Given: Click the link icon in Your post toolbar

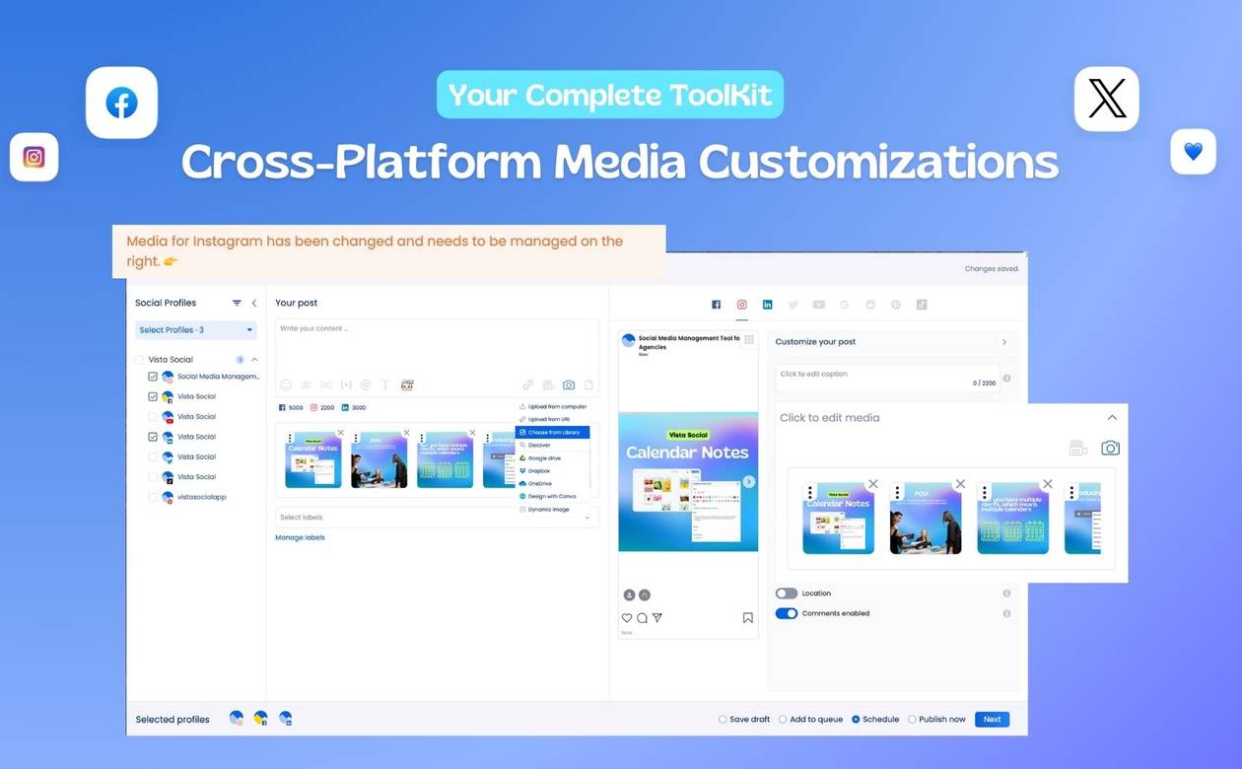Looking at the screenshot, I should 528,385.
